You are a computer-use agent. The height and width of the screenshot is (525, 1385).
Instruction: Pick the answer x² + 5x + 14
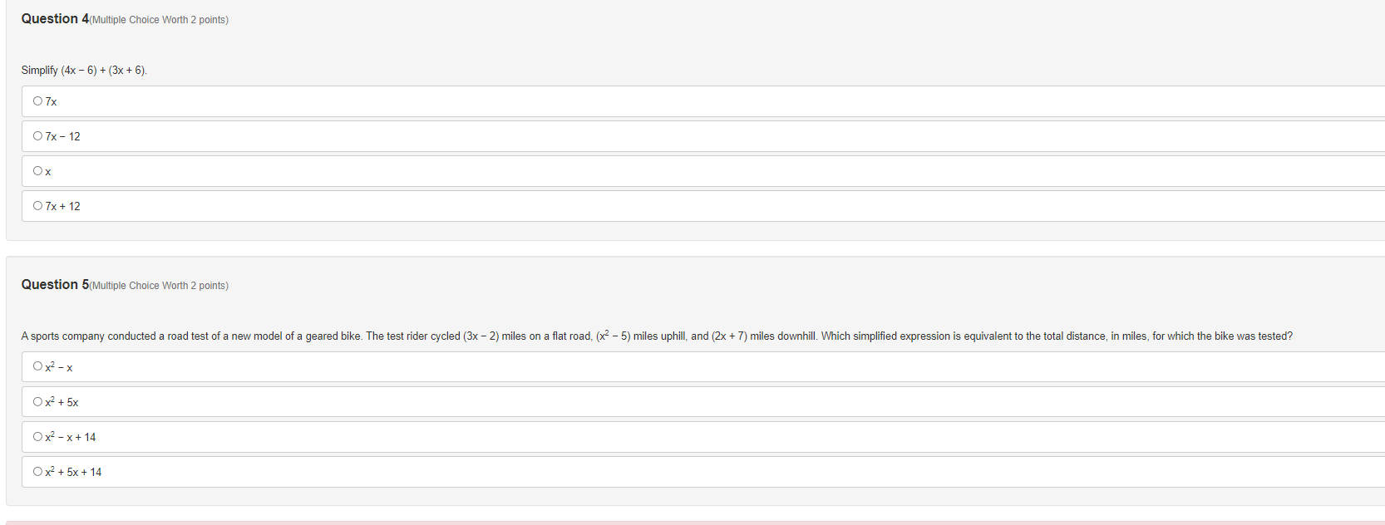click(x=37, y=470)
